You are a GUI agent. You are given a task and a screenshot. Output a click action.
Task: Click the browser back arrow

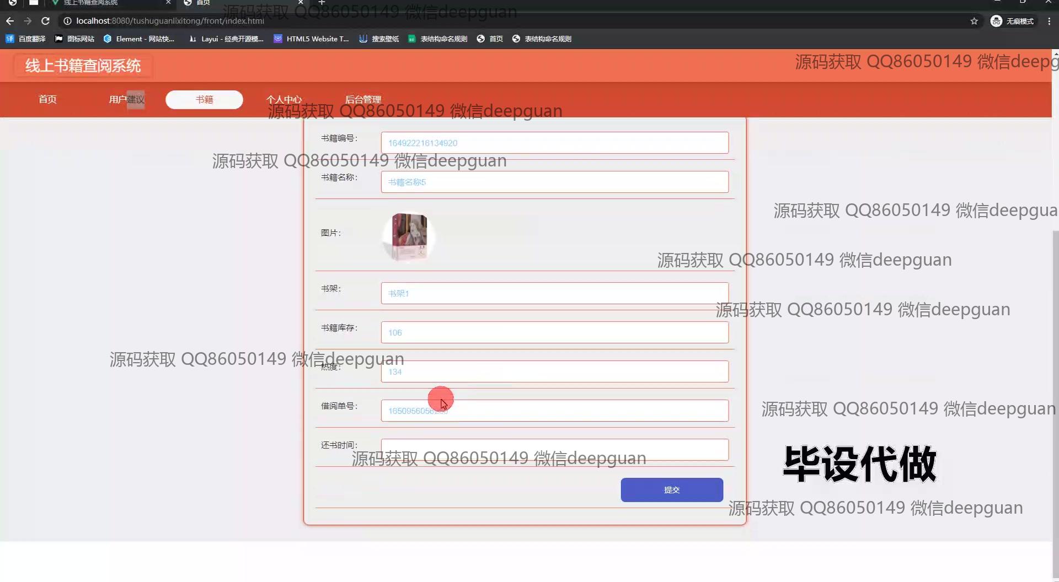coord(10,21)
